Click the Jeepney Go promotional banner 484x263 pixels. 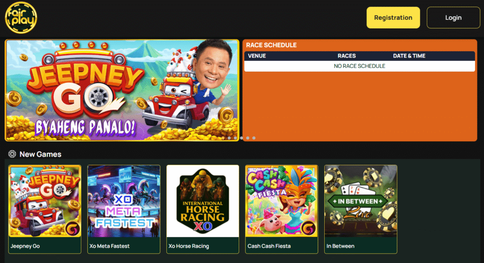[x=122, y=90]
